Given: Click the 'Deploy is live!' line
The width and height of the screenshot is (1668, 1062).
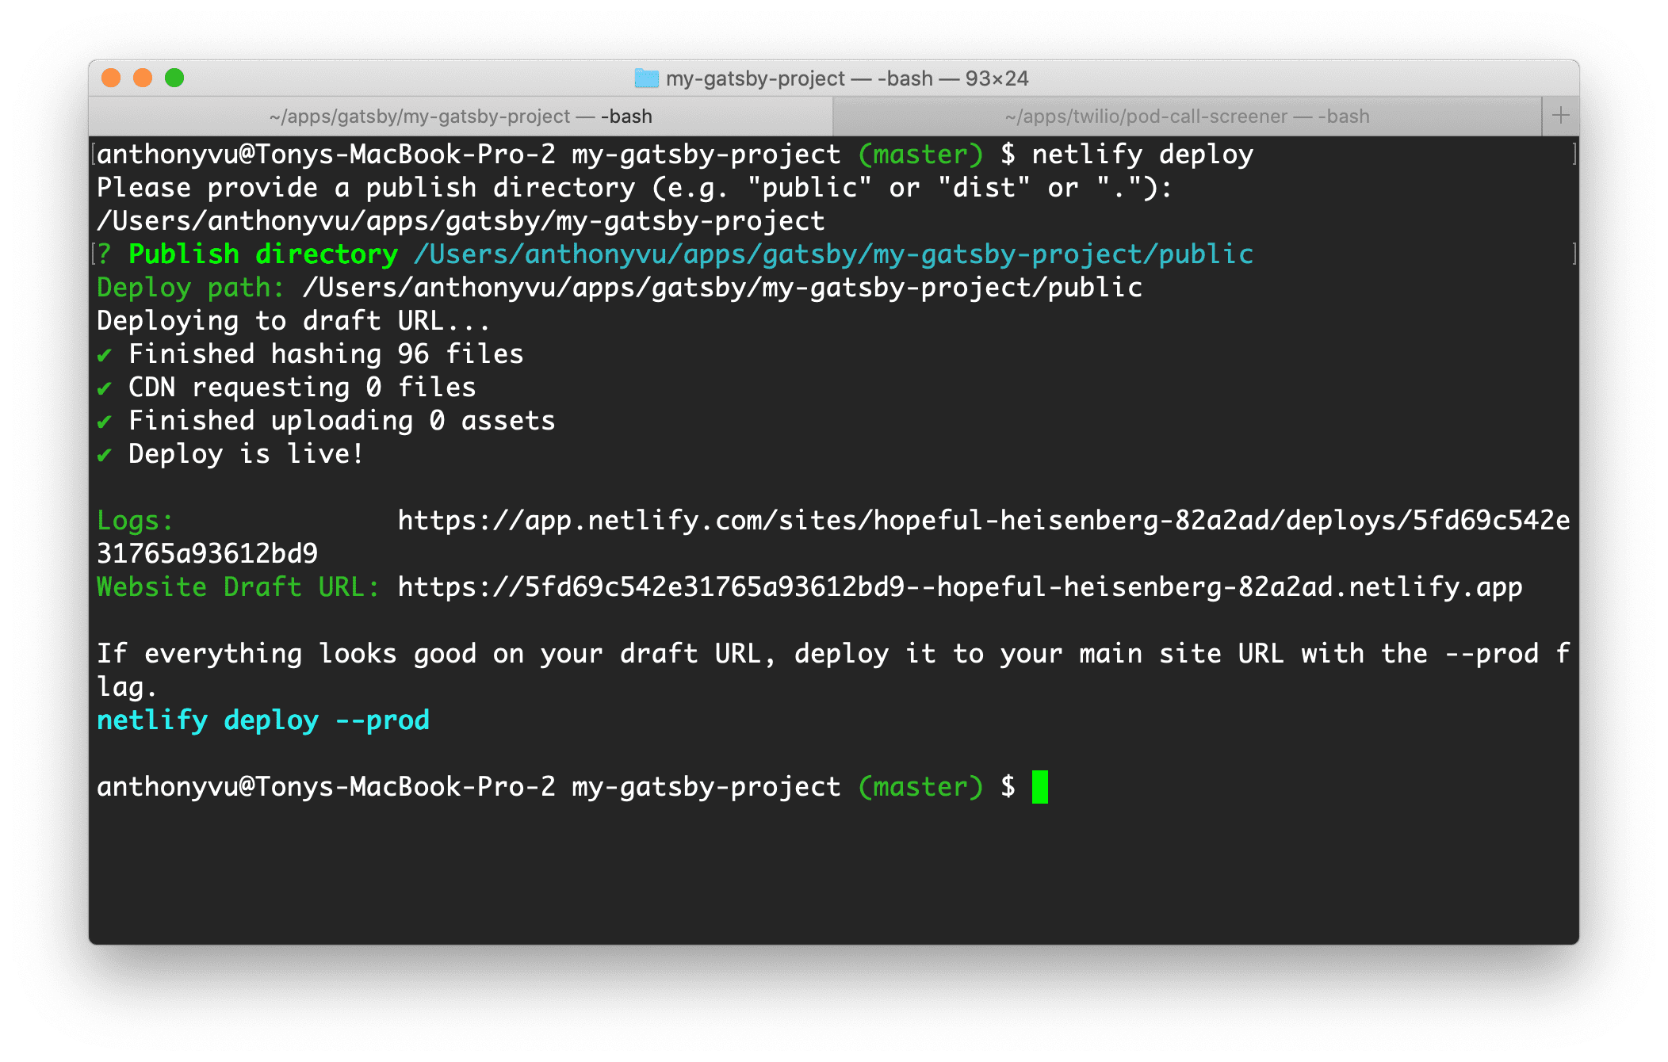Looking at the screenshot, I should click(246, 454).
